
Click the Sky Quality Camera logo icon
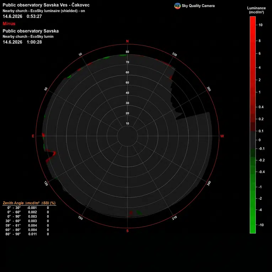pyautogui.click(x=177, y=6)
